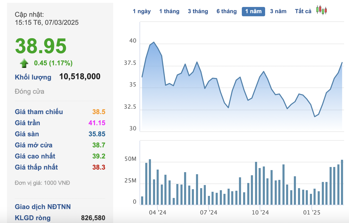Click the "Giá cao nhất" label

click(35, 156)
